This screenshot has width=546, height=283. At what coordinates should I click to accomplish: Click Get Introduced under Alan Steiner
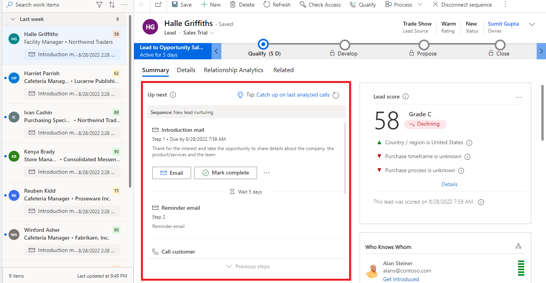(401, 279)
